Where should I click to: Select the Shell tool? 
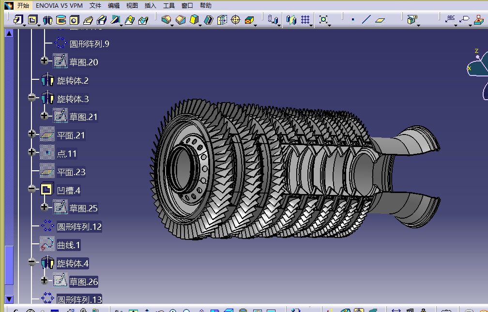tap(208, 20)
